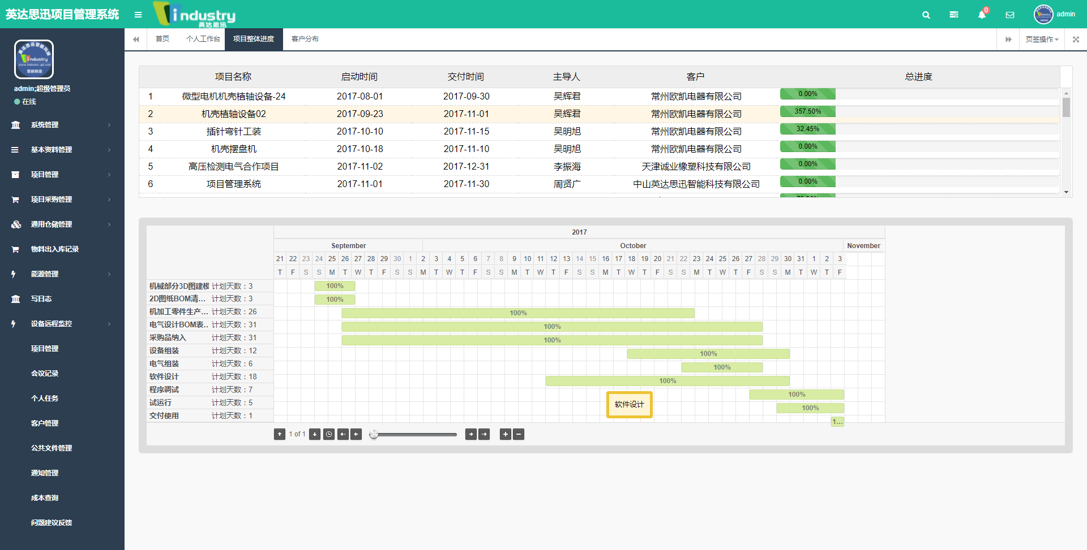Click the Gantt timeline slider handle
This screenshot has height=550, width=1087.
point(374,434)
